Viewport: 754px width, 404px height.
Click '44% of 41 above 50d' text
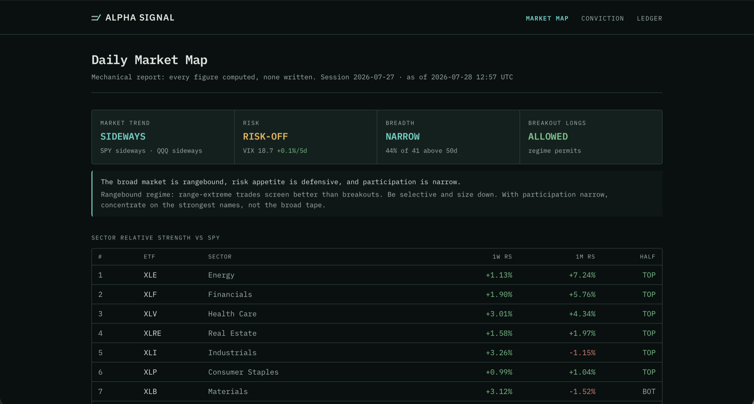pyautogui.click(x=421, y=151)
